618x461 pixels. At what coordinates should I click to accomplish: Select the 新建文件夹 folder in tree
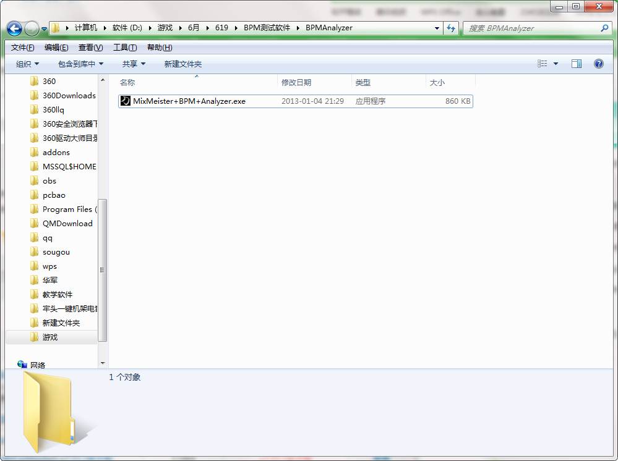(x=61, y=323)
